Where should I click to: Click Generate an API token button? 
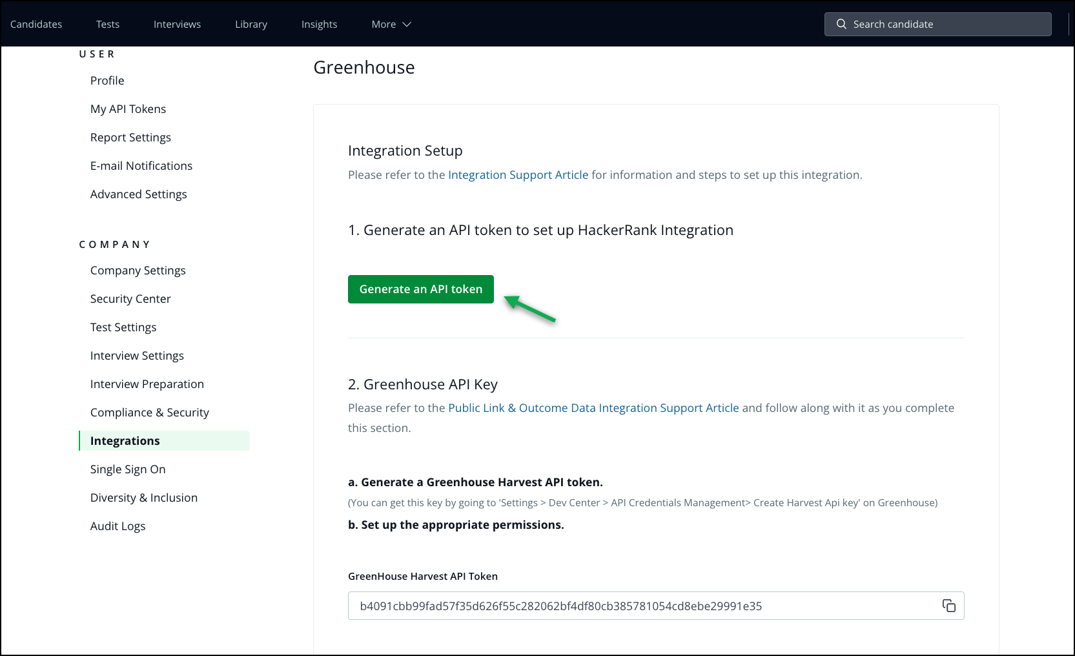click(421, 289)
